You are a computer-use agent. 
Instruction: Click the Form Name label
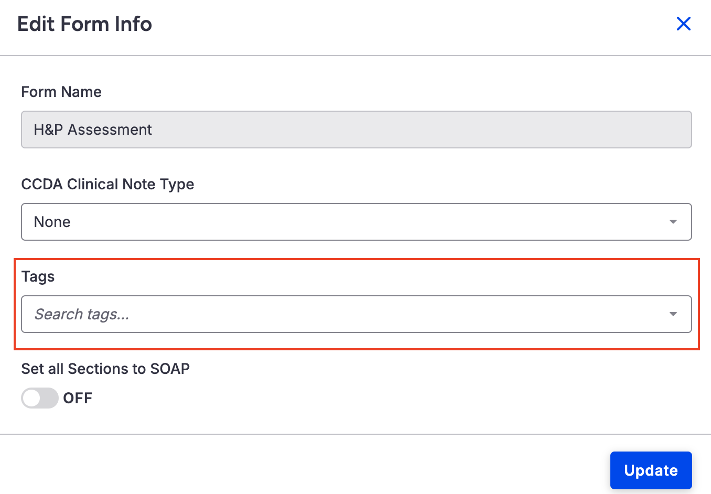click(61, 92)
